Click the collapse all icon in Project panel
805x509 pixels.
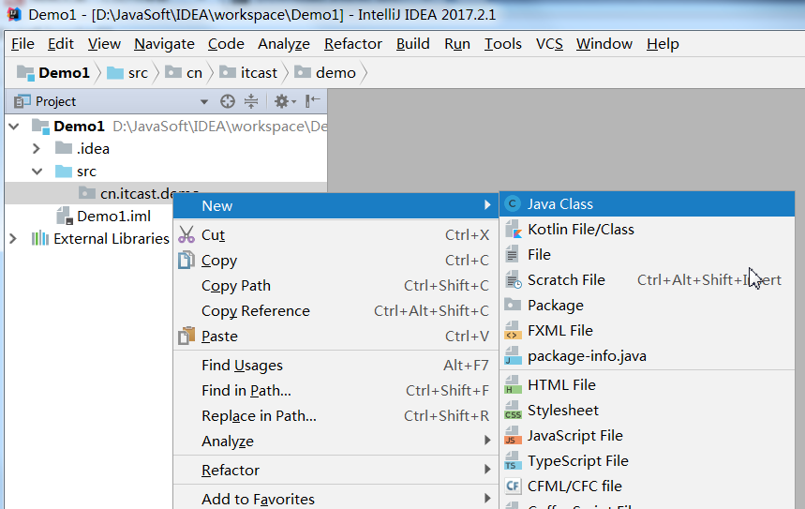point(251,101)
